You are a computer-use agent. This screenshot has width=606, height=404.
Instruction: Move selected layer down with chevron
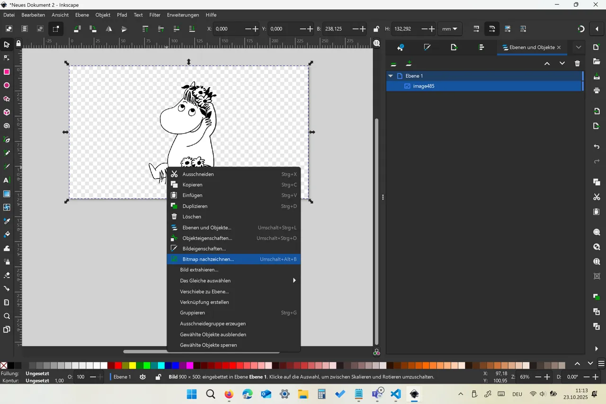point(562,63)
